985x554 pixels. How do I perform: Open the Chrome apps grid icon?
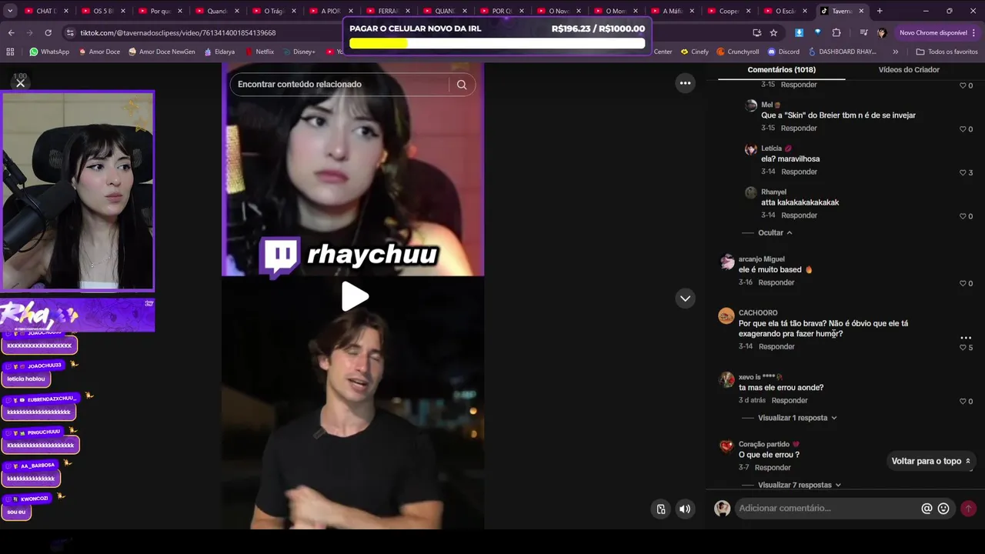10,52
